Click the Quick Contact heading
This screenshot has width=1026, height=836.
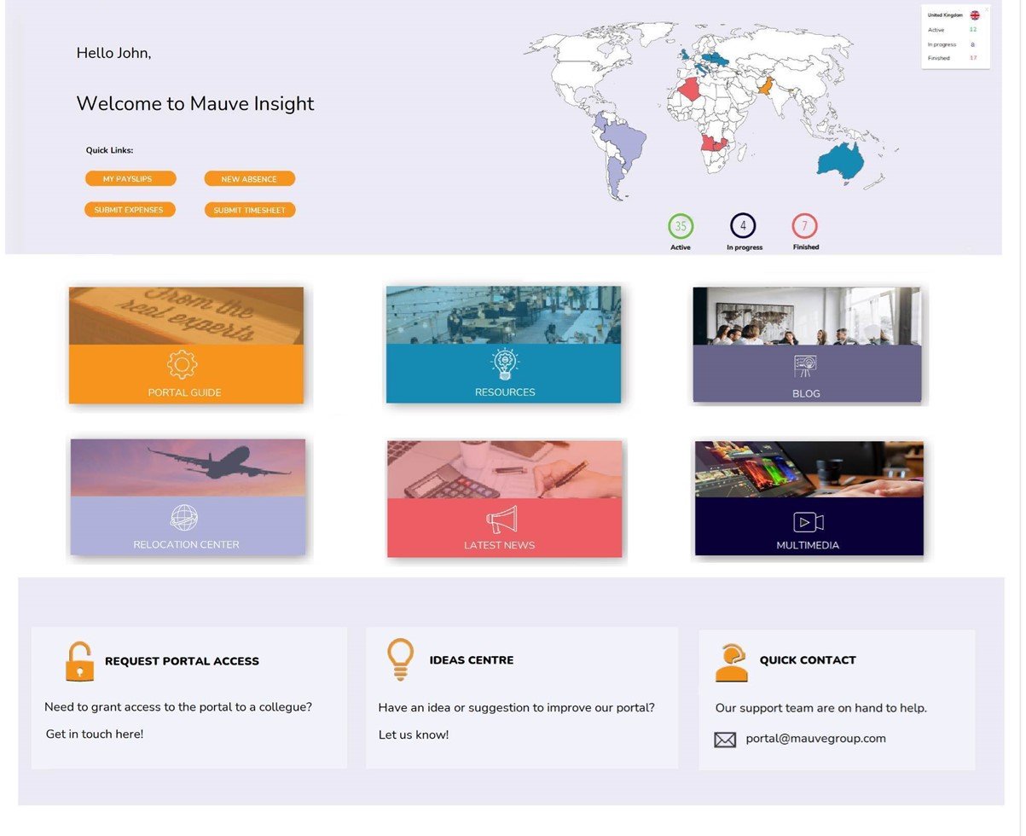(x=808, y=660)
